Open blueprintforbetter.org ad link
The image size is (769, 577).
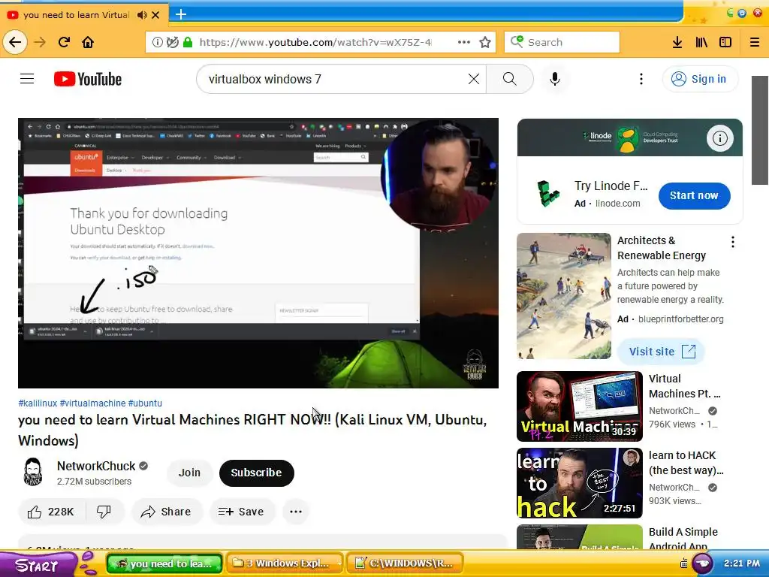(x=680, y=319)
